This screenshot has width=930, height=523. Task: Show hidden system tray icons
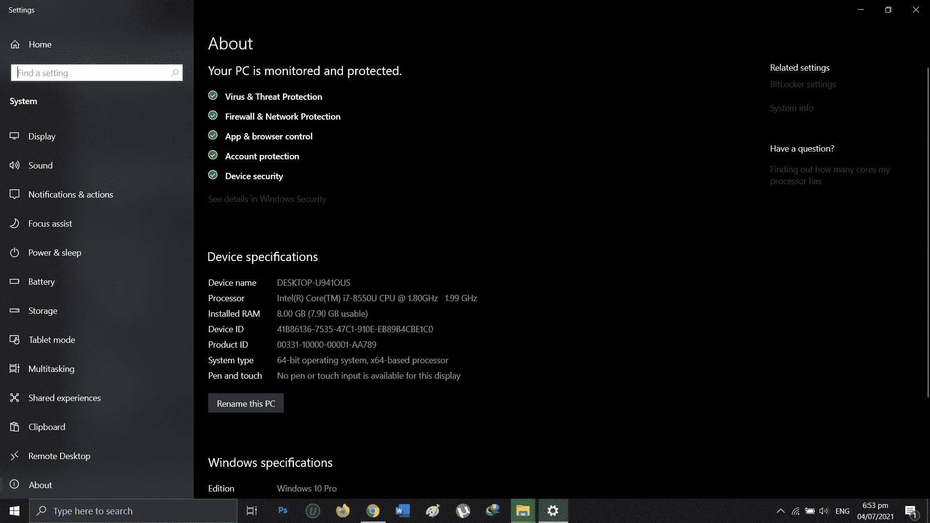tap(781, 511)
